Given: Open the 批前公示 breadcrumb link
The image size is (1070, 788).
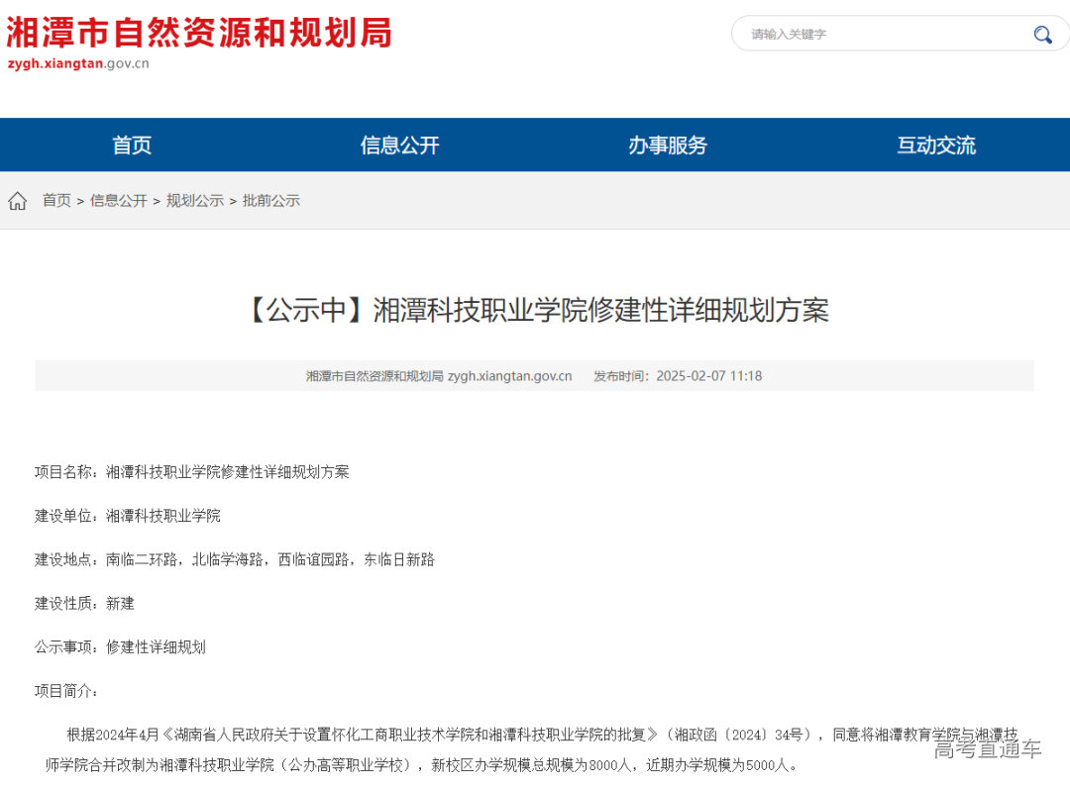Looking at the screenshot, I should coord(270,200).
